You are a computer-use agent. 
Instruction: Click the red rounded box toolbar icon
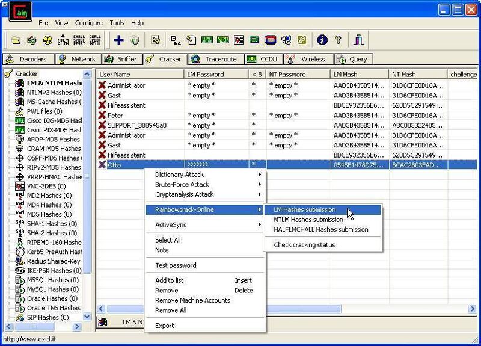tap(270, 40)
